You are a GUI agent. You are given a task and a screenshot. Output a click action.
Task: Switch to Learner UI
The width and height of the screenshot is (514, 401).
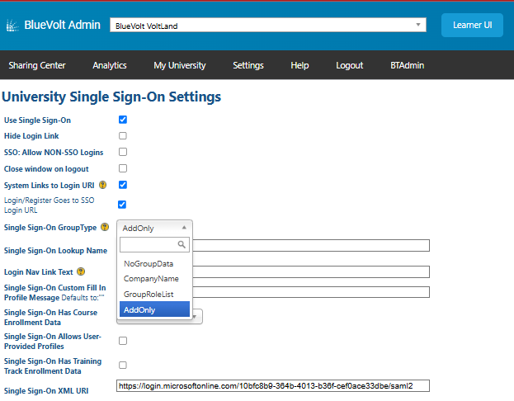[x=472, y=26]
